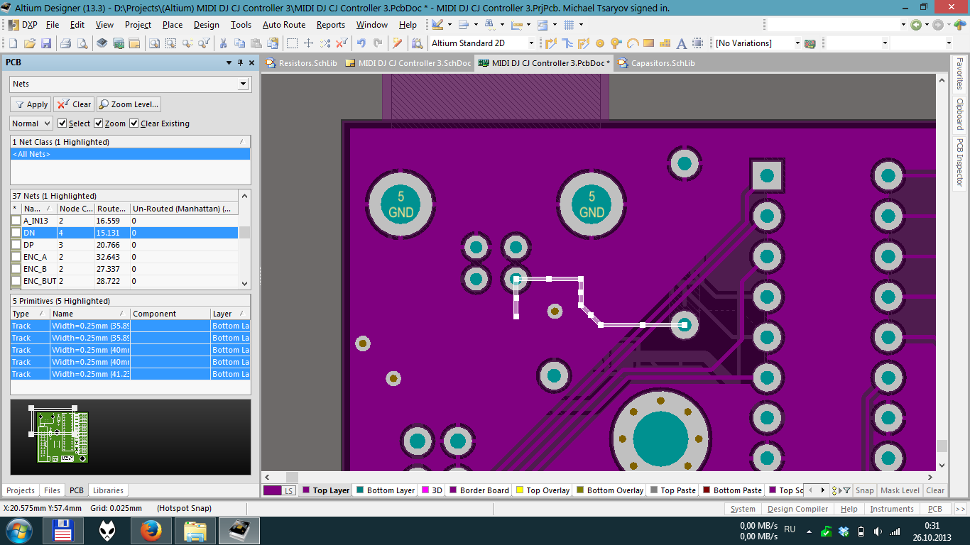Select the ENC_A net row
The image size is (970, 545).
point(36,257)
